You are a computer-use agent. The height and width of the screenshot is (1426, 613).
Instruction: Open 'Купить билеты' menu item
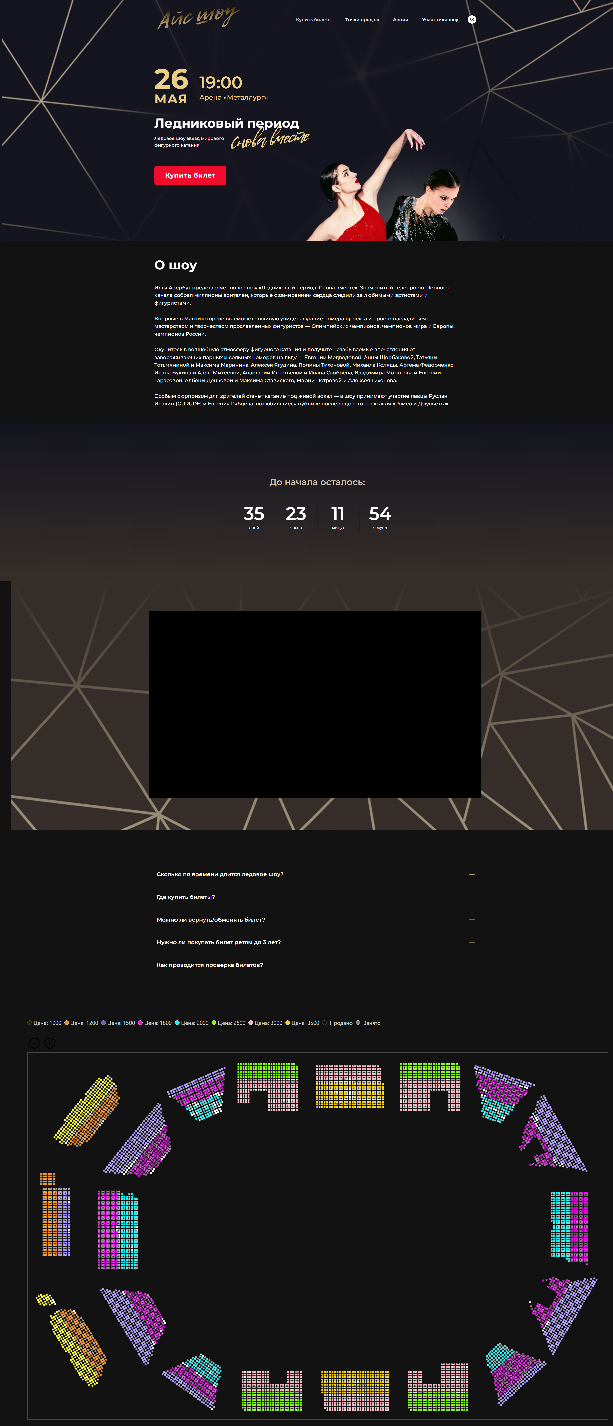click(314, 19)
